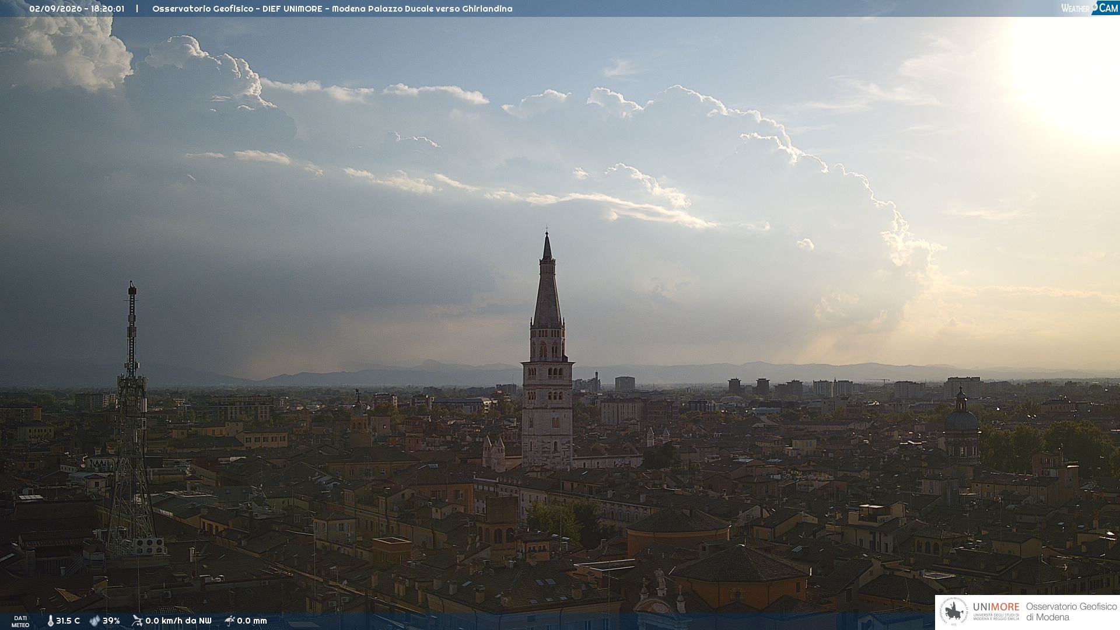
Task: Click the wind anemometer icon
Action: (137, 621)
